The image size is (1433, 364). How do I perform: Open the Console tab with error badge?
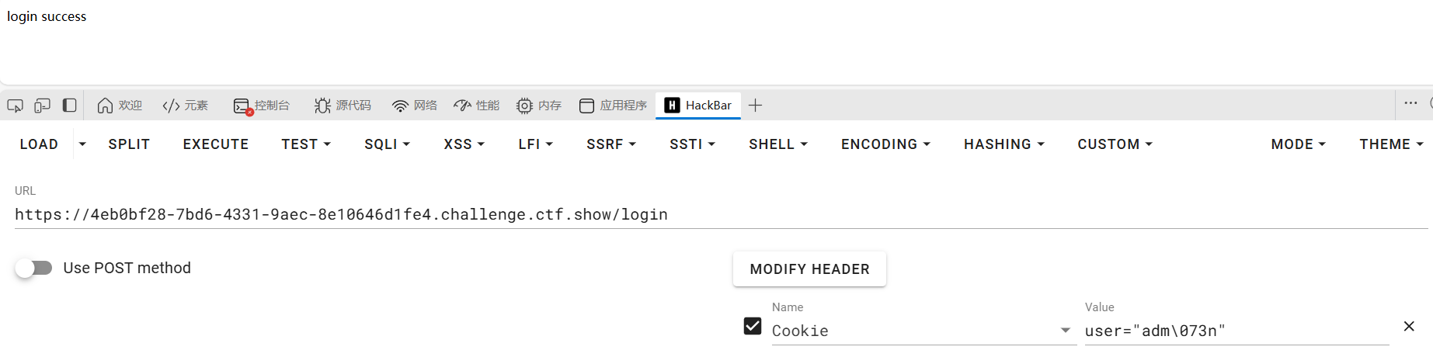[x=262, y=106]
